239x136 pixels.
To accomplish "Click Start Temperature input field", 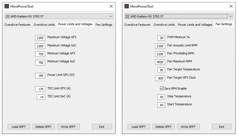I will click(x=161, y=105).
